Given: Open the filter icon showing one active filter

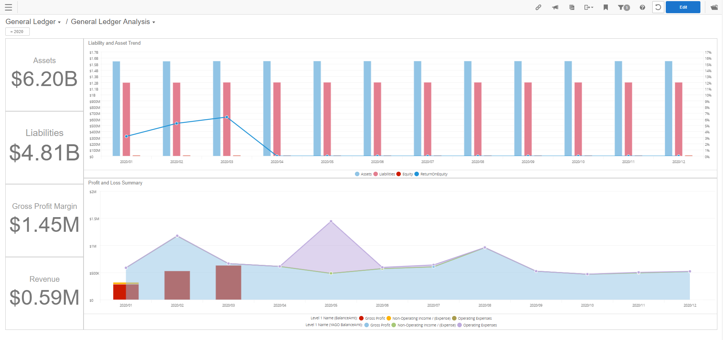Looking at the screenshot, I should [x=624, y=7].
